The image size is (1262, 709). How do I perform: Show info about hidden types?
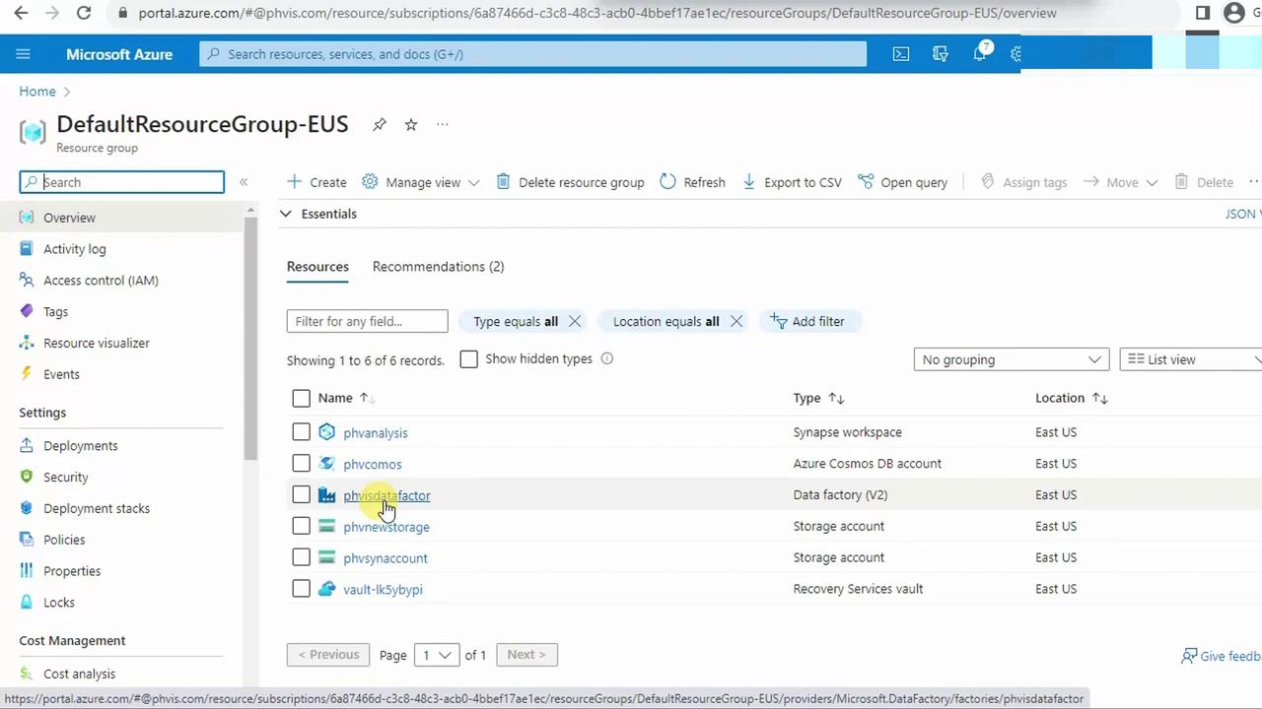pos(607,358)
